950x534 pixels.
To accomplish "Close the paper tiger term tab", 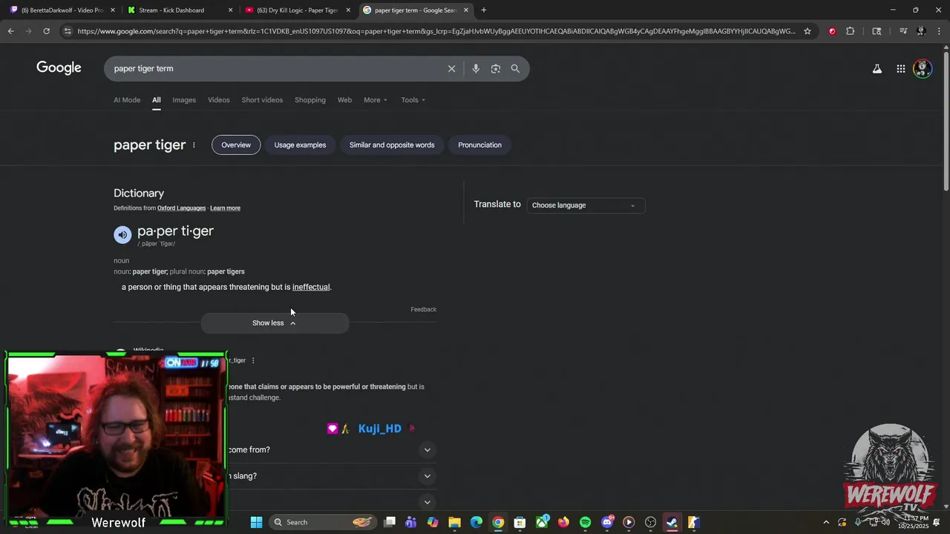I will point(466,10).
